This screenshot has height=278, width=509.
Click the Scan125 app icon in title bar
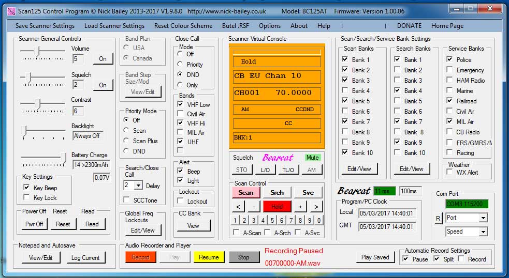click(x=11, y=11)
